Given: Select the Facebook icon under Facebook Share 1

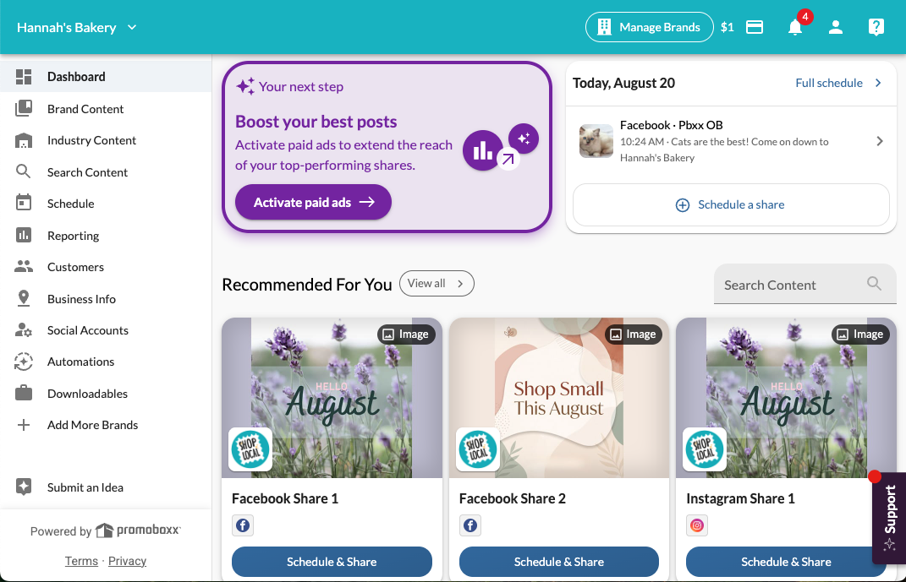Looking at the screenshot, I should [x=243, y=525].
